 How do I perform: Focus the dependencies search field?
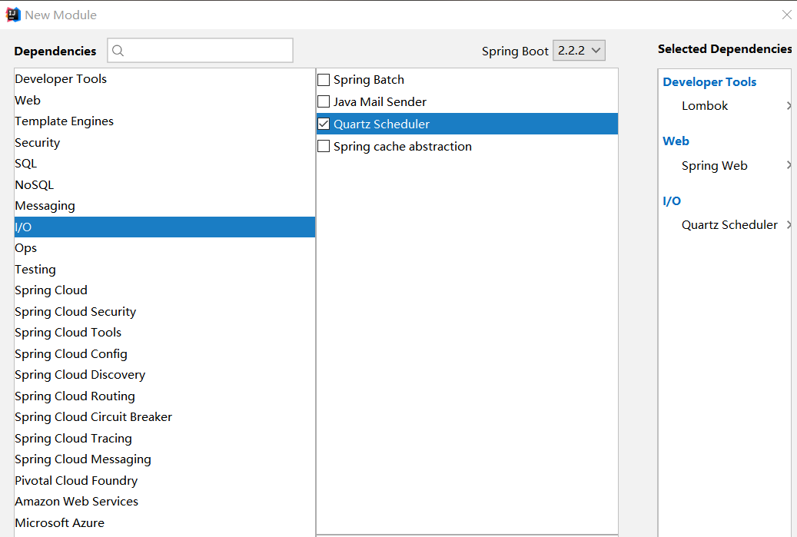pos(201,50)
